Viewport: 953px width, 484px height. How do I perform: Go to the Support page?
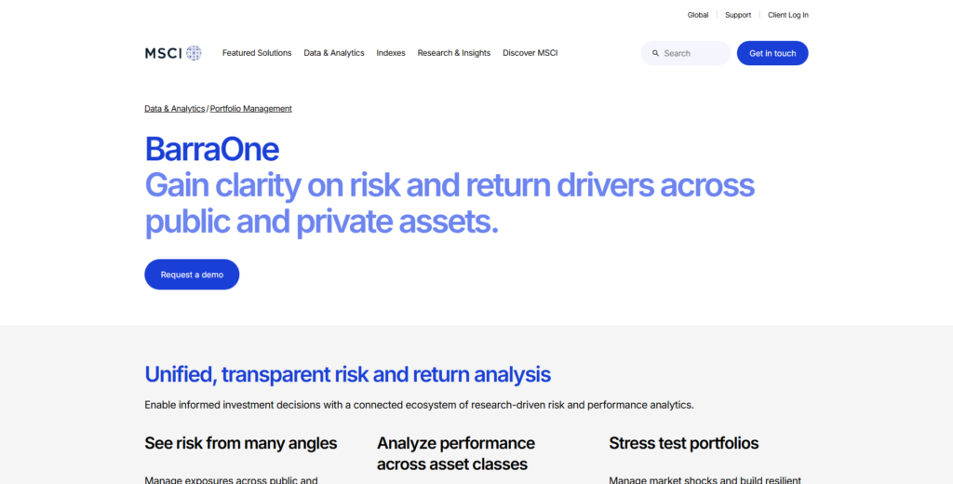click(x=738, y=15)
